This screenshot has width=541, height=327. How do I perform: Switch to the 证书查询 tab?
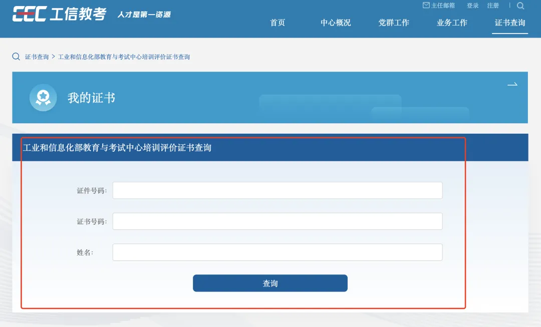pos(509,23)
